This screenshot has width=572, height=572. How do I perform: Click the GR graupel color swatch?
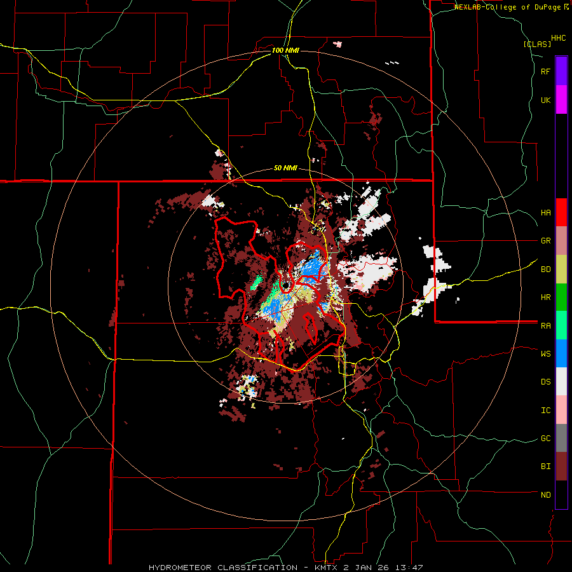point(561,241)
